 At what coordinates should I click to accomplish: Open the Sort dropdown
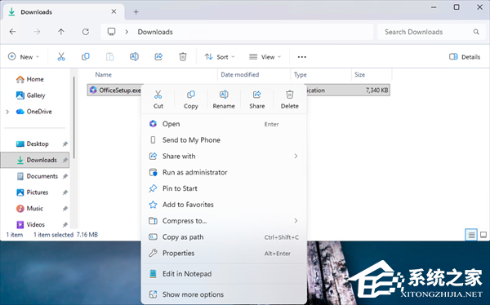point(220,57)
